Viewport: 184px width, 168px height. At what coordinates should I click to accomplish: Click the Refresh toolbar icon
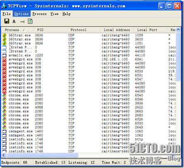[x=30, y=21]
